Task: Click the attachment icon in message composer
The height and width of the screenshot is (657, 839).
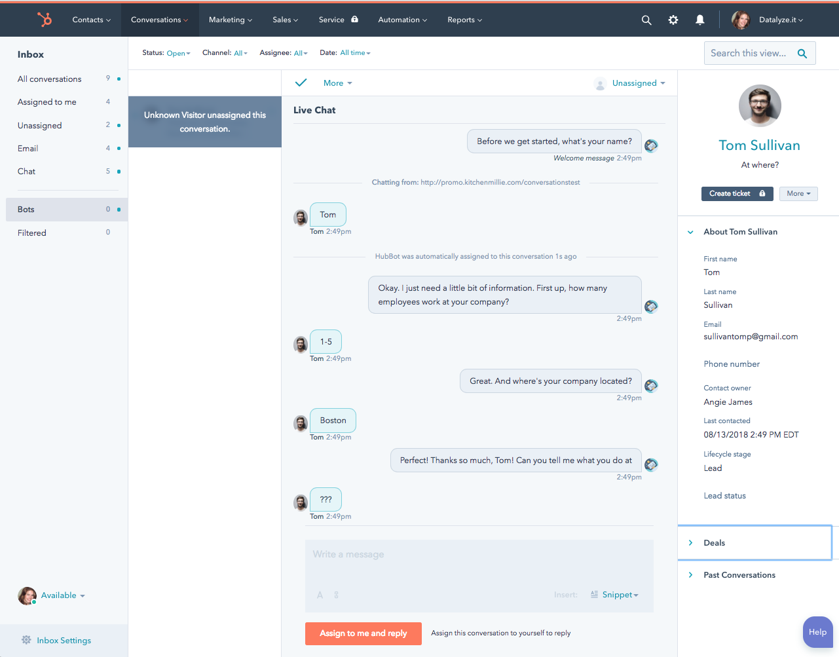Action: click(x=336, y=595)
